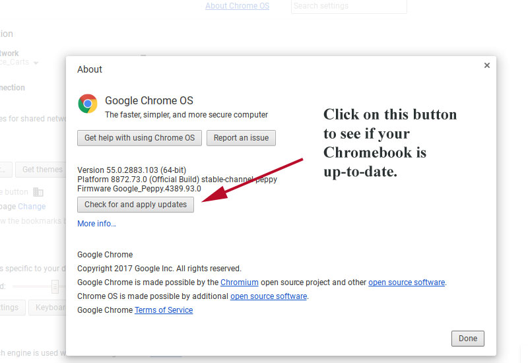This screenshot has width=528, height=363.
Task: Expand the network dropdown arrow in background
Action: [36, 63]
